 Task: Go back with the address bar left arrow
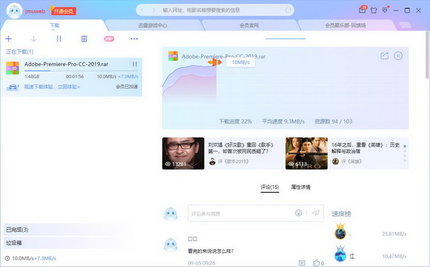(142, 10)
